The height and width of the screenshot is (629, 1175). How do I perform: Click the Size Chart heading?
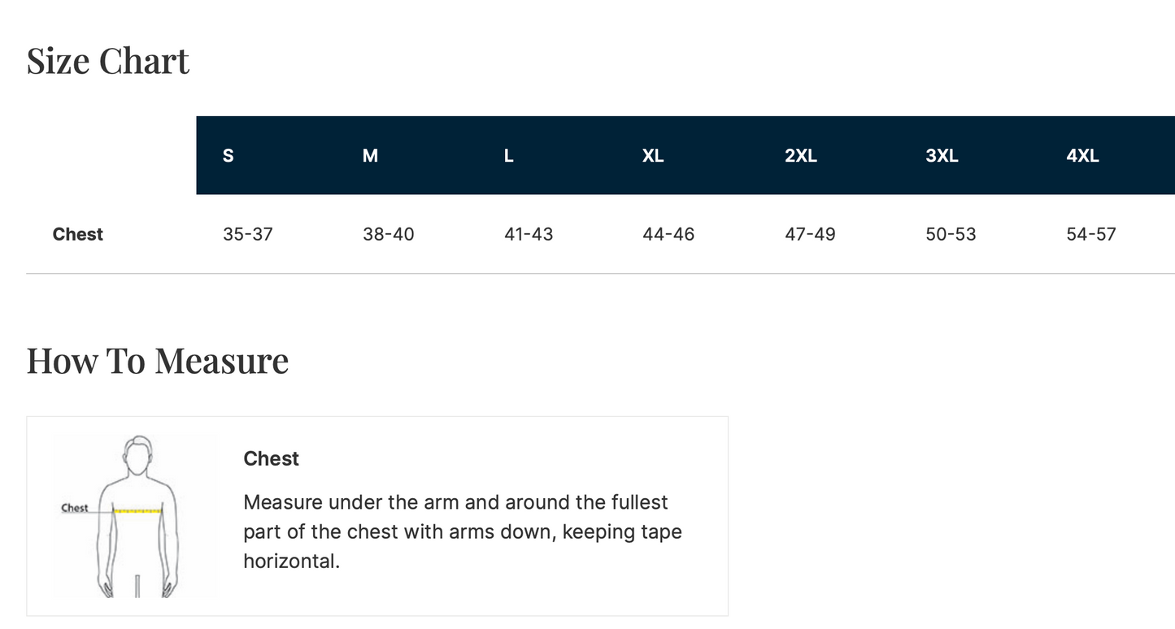point(108,61)
